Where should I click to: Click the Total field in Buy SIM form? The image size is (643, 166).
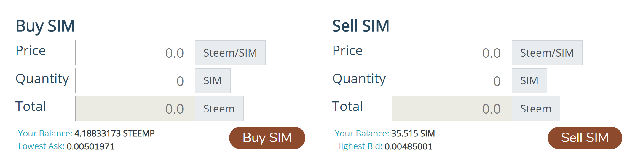(135, 109)
